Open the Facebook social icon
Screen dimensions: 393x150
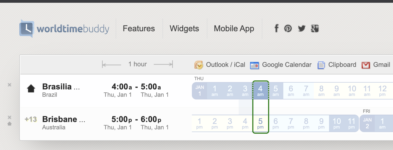[276, 28]
